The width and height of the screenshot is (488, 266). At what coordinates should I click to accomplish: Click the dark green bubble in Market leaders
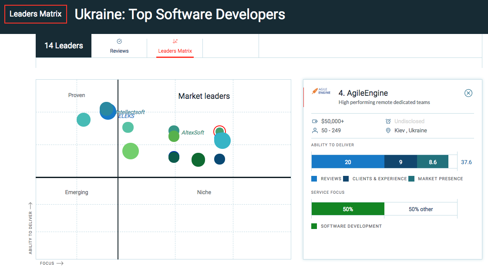[x=198, y=160]
